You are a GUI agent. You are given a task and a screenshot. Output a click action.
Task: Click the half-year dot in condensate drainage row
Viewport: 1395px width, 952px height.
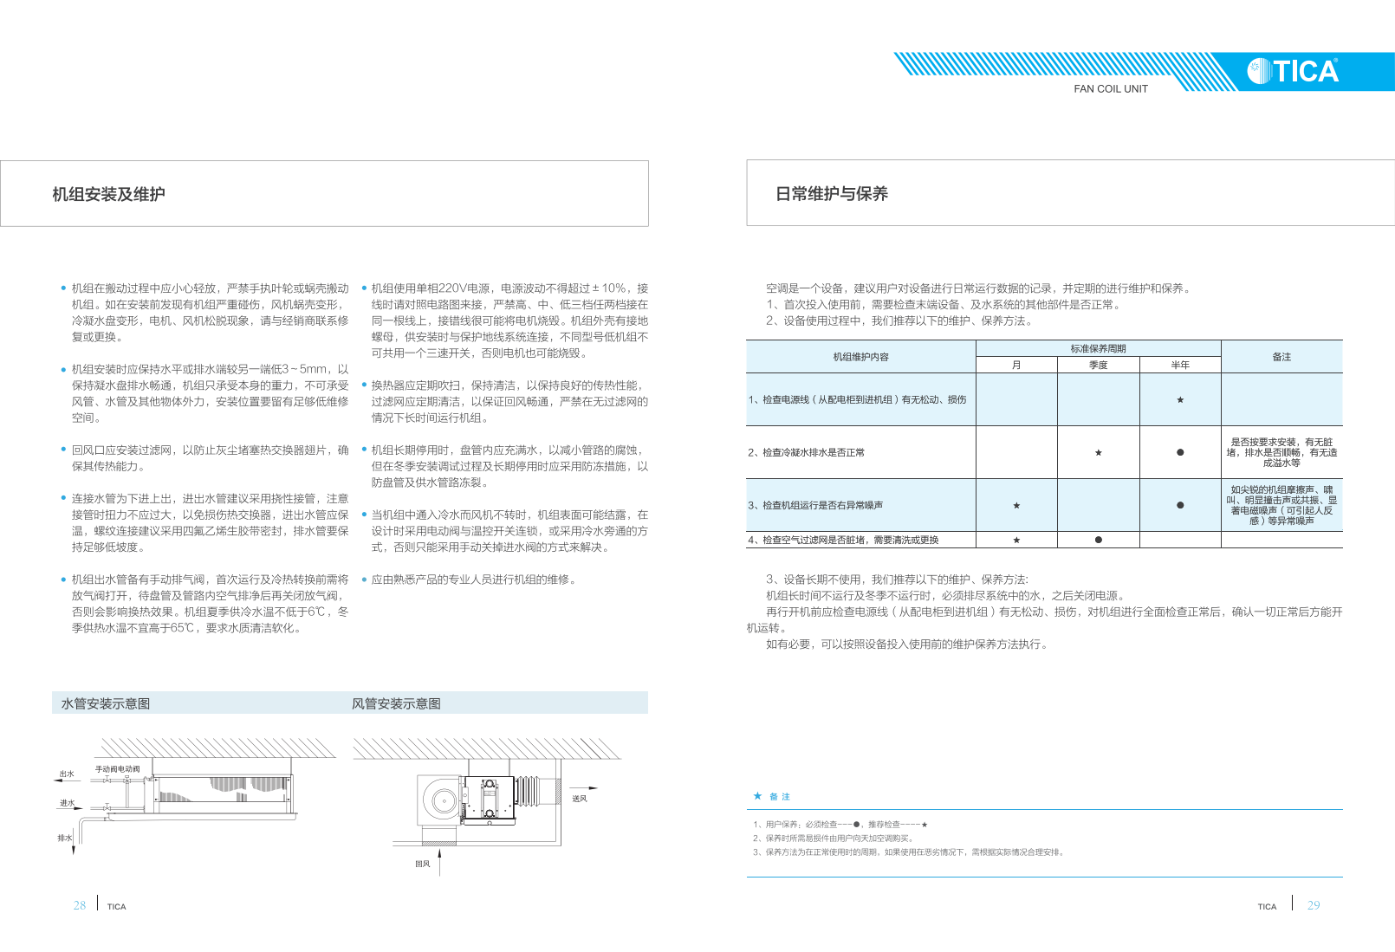pyautogui.click(x=1180, y=453)
